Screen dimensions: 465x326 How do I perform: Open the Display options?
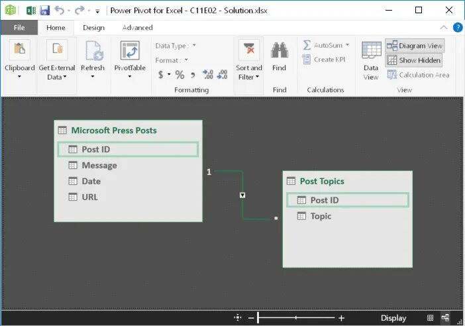coord(393,318)
